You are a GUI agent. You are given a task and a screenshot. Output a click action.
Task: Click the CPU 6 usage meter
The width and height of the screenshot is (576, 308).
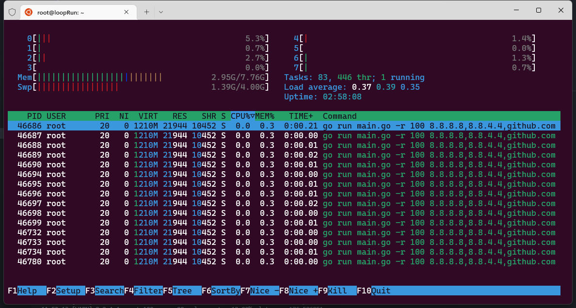tap(415, 58)
